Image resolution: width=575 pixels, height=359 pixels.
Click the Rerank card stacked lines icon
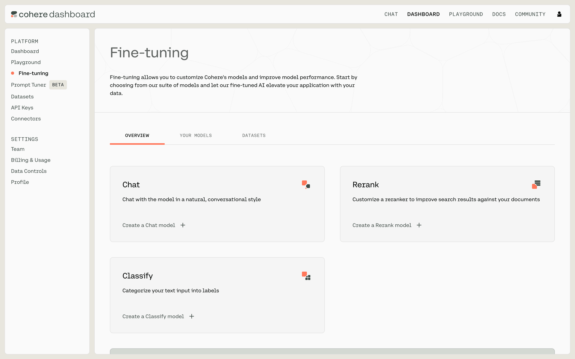(536, 185)
